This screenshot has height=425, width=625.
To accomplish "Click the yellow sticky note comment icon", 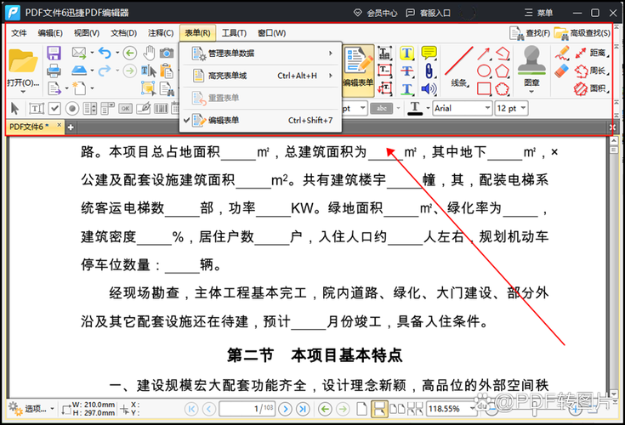I will tap(429, 53).
